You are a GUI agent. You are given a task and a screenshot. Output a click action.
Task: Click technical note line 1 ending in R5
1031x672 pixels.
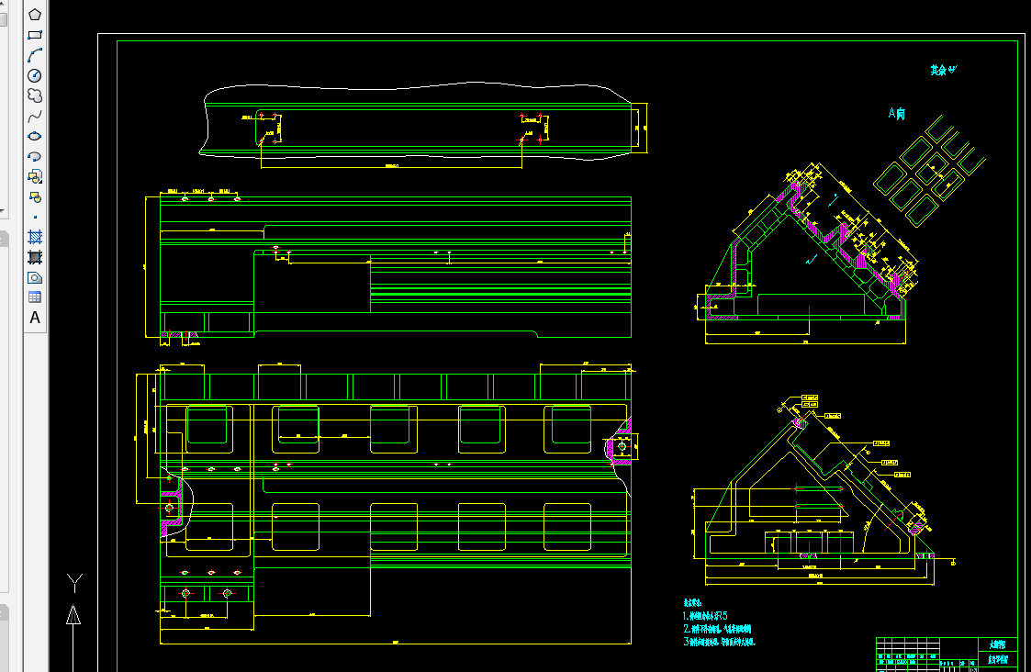(x=705, y=616)
